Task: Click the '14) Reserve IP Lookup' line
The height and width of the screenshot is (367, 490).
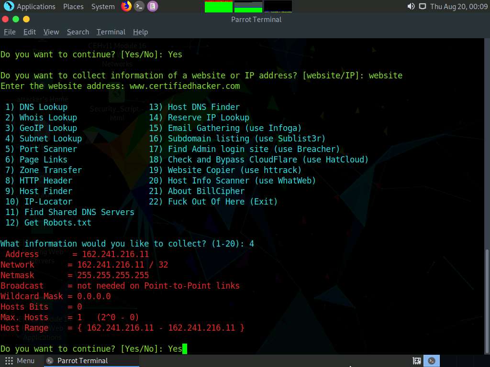Action: click(199, 118)
